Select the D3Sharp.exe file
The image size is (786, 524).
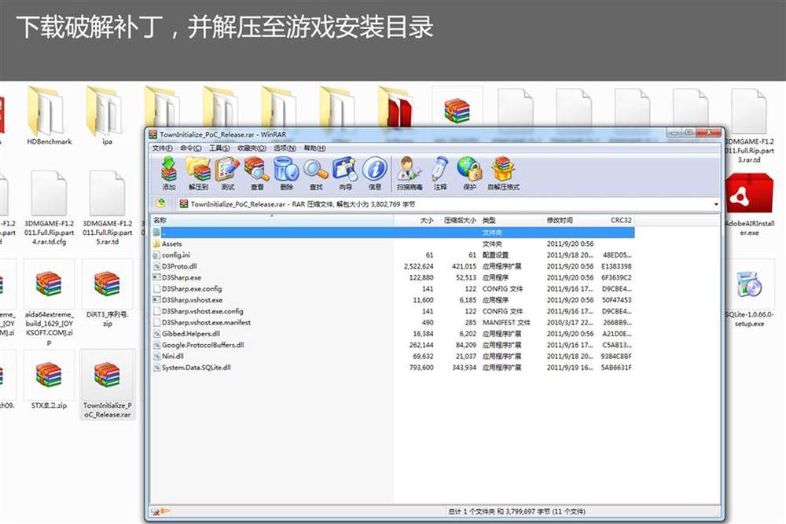pos(393,277)
